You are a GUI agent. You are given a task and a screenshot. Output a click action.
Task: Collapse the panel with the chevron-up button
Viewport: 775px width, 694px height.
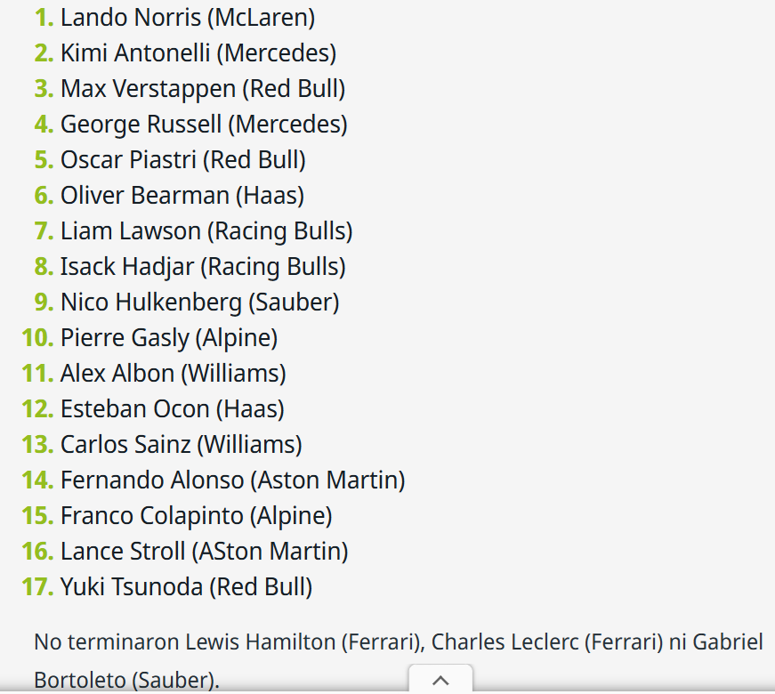click(440, 681)
